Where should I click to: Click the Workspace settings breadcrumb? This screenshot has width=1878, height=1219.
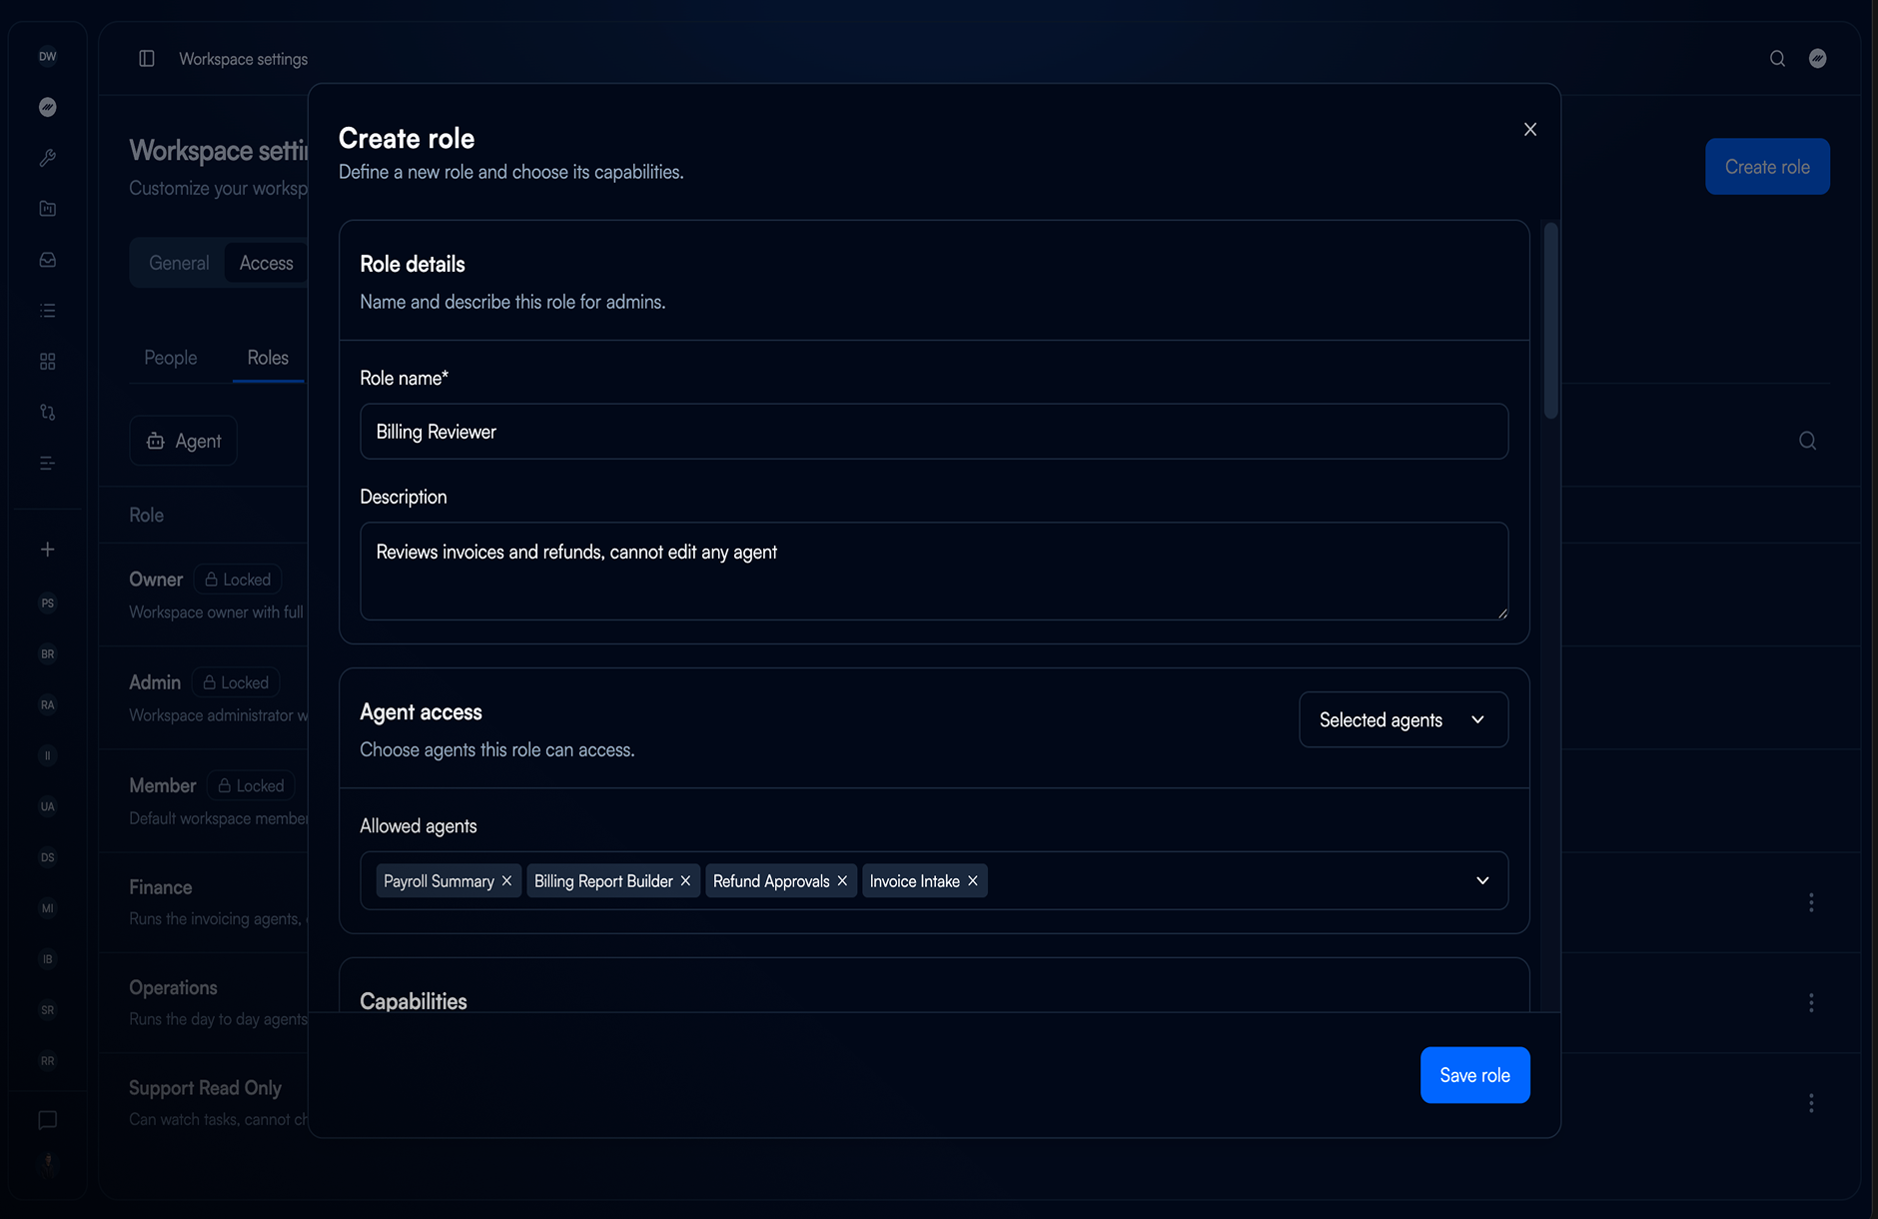point(244,59)
